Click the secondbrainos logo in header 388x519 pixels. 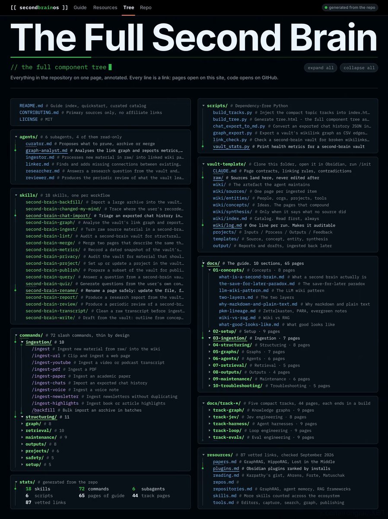pos(39,7)
